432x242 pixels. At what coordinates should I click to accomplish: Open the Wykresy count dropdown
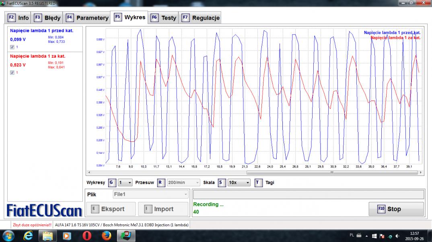coord(125,182)
